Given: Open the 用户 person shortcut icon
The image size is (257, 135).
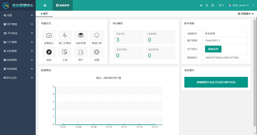Looking at the screenshot, I should coord(81,52).
